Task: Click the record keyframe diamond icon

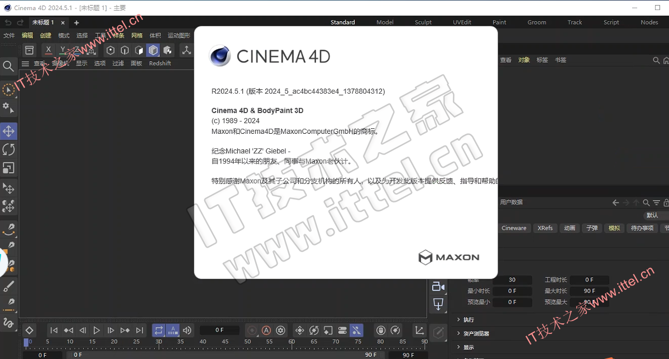Action: (29, 331)
